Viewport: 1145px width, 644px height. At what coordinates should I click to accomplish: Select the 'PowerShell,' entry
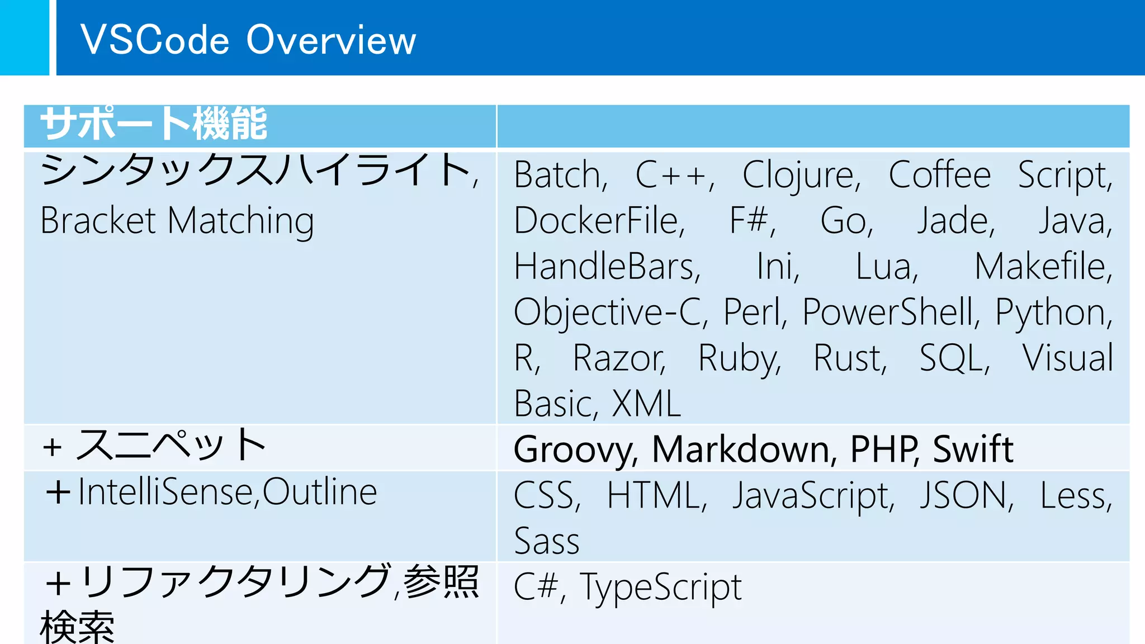pyautogui.click(x=891, y=312)
